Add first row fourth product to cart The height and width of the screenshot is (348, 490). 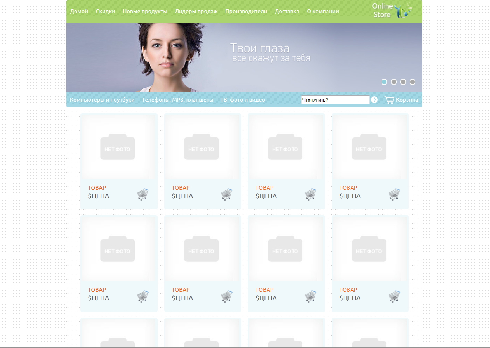pyautogui.click(x=394, y=194)
